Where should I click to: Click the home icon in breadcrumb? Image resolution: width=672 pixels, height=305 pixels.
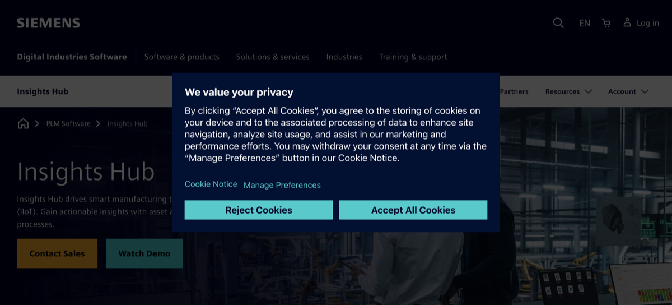coord(23,123)
